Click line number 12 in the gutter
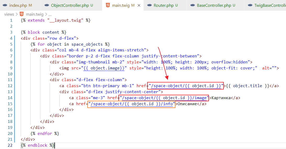Screen dimensions: 286x149 (x=10, y=86)
